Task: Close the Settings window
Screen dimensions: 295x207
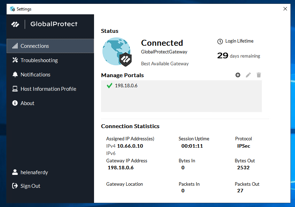Action: coord(285,9)
